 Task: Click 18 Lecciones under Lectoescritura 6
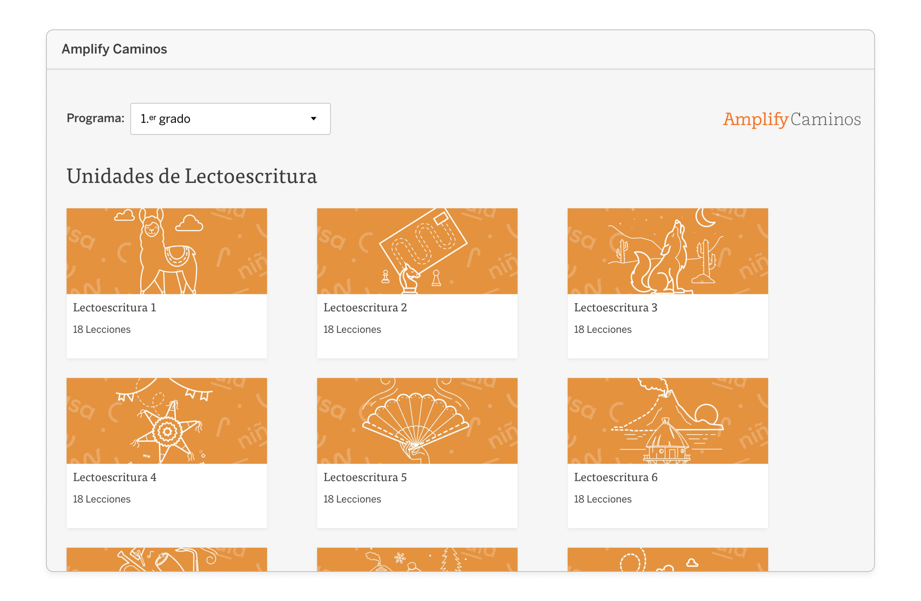(603, 499)
